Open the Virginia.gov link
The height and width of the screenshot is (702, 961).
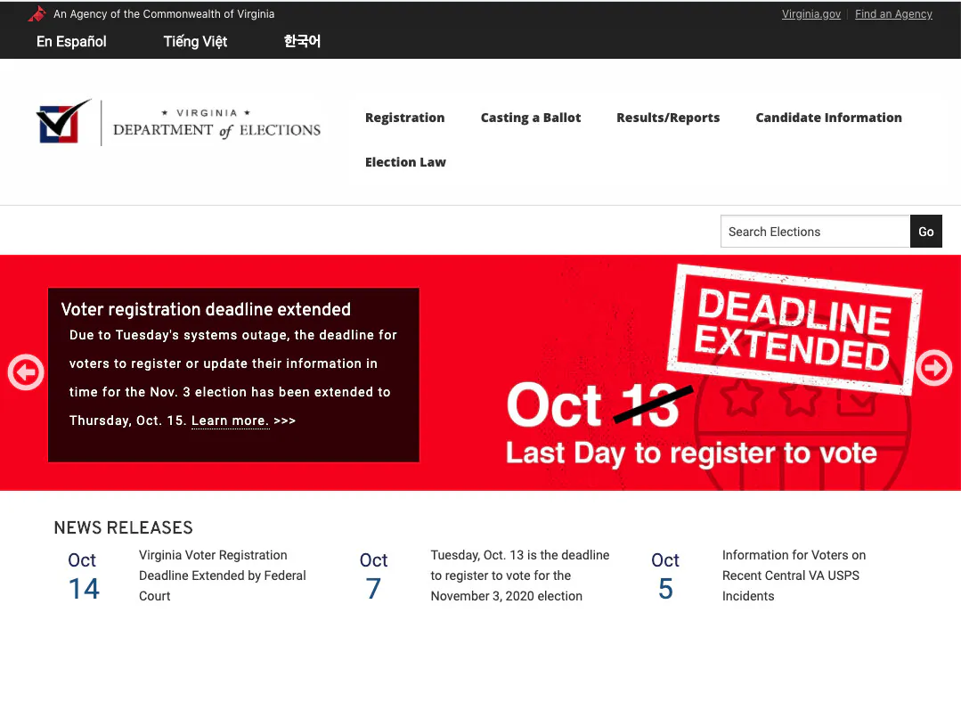[810, 14]
